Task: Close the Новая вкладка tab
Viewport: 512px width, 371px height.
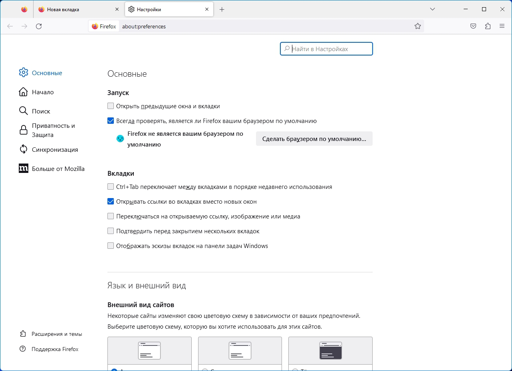Action: click(117, 10)
